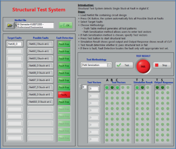Click the Path Sensization combo box text
Viewport: 176px width, 149px height.
(94, 65)
